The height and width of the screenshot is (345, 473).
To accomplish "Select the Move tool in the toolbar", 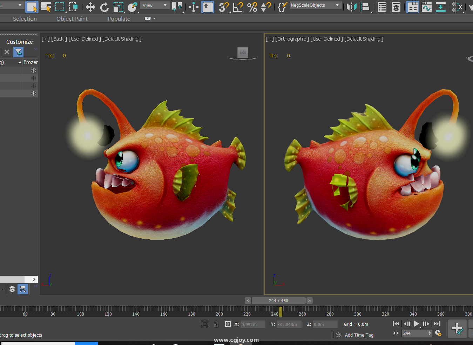I will (x=90, y=7).
